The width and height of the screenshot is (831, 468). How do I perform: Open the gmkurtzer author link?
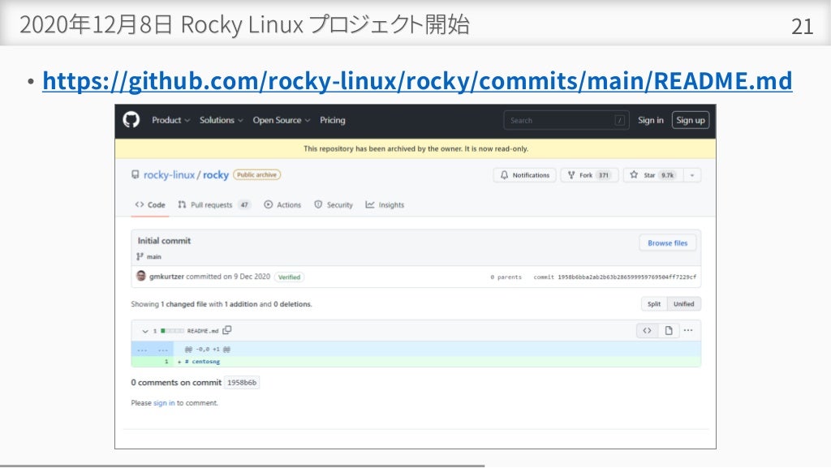pos(166,277)
